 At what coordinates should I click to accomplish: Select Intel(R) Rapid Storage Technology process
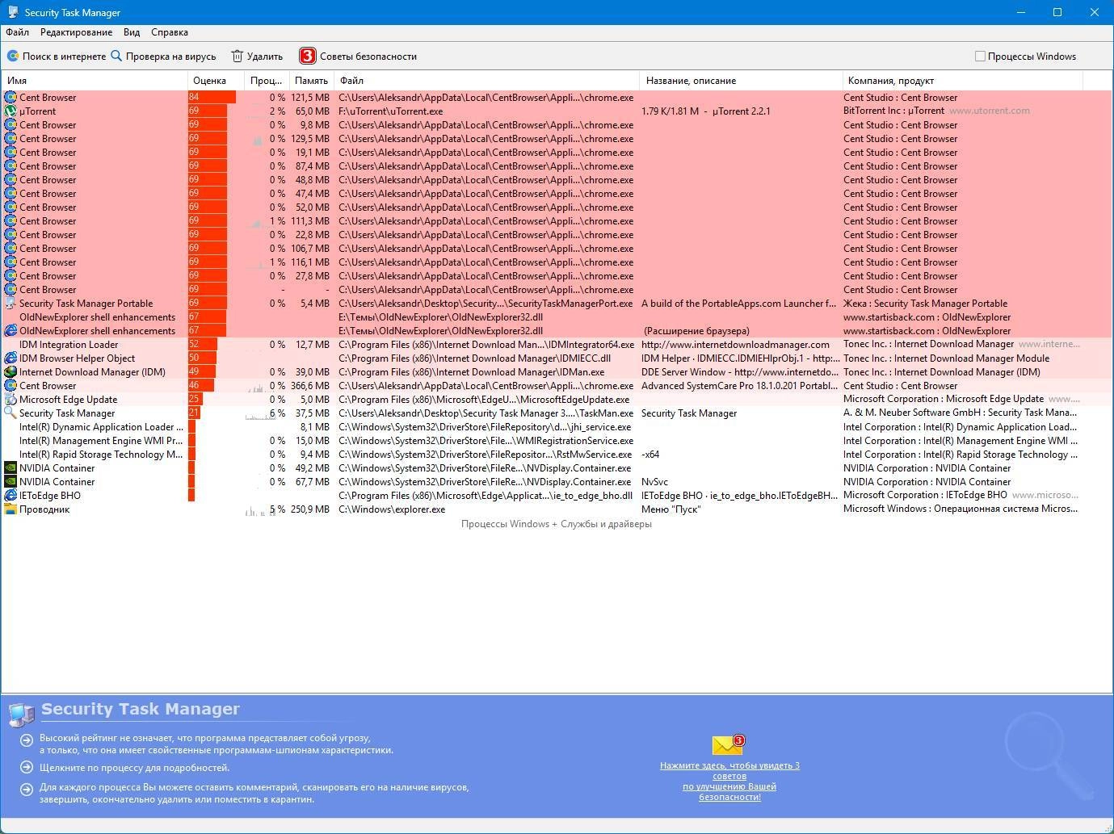click(x=557, y=455)
